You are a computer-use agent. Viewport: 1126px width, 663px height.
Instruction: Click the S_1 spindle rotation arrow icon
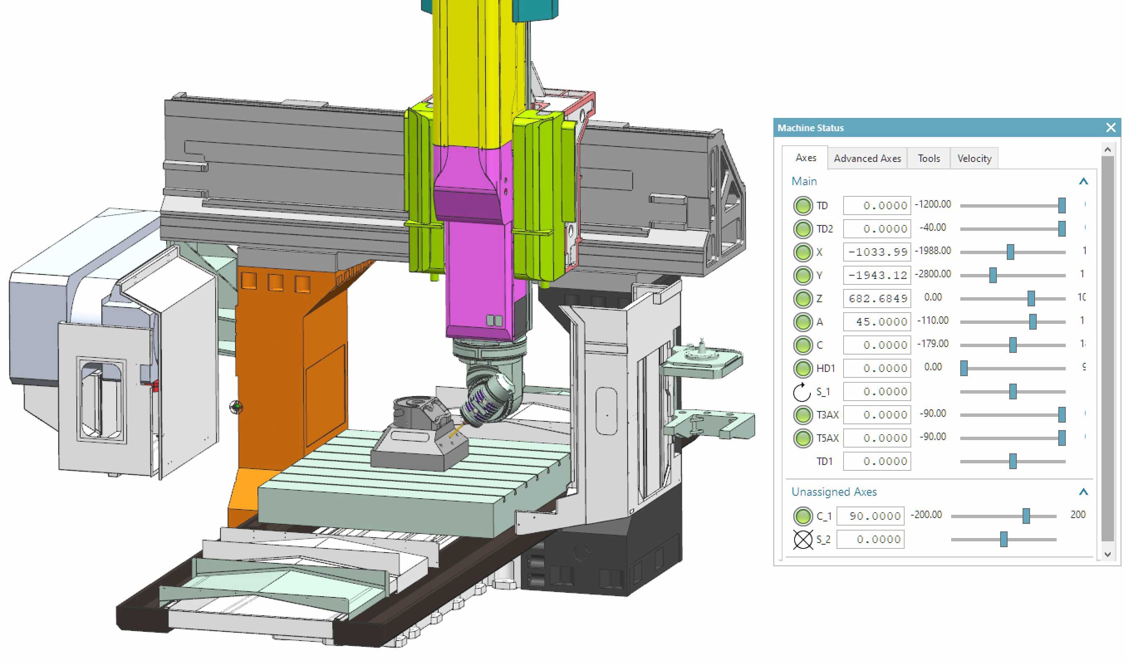pos(802,392)
